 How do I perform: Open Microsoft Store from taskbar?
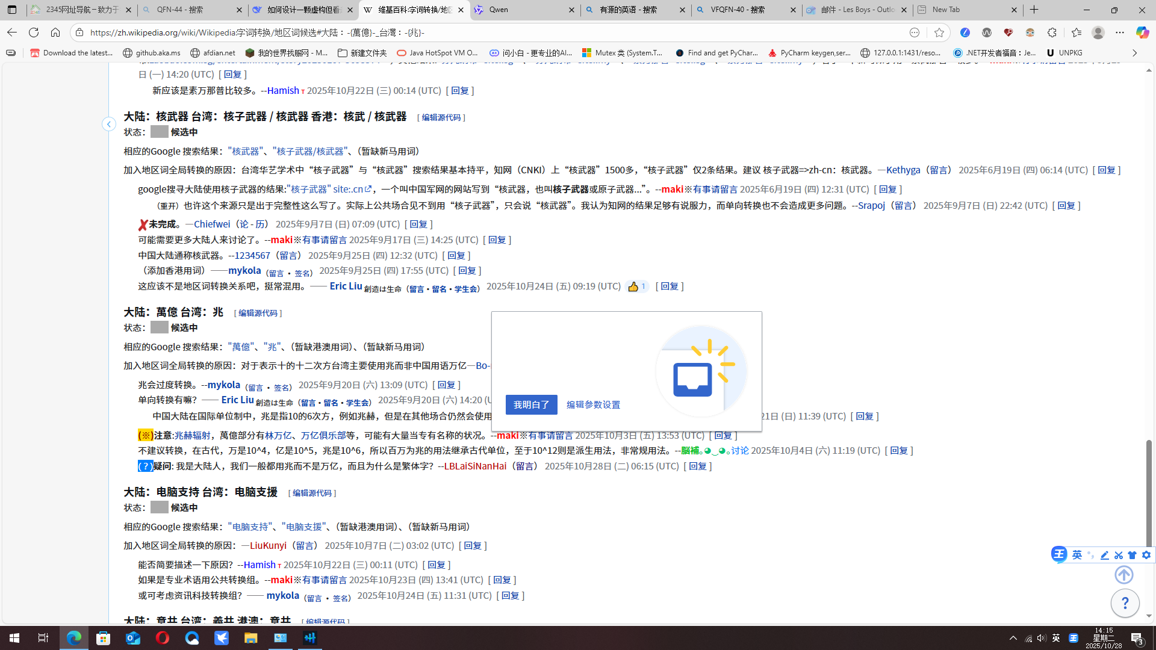[x=104, y=638]
